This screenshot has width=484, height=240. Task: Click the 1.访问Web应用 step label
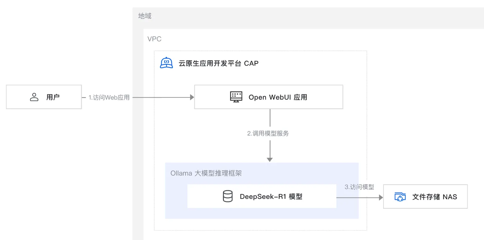[109, 98]
